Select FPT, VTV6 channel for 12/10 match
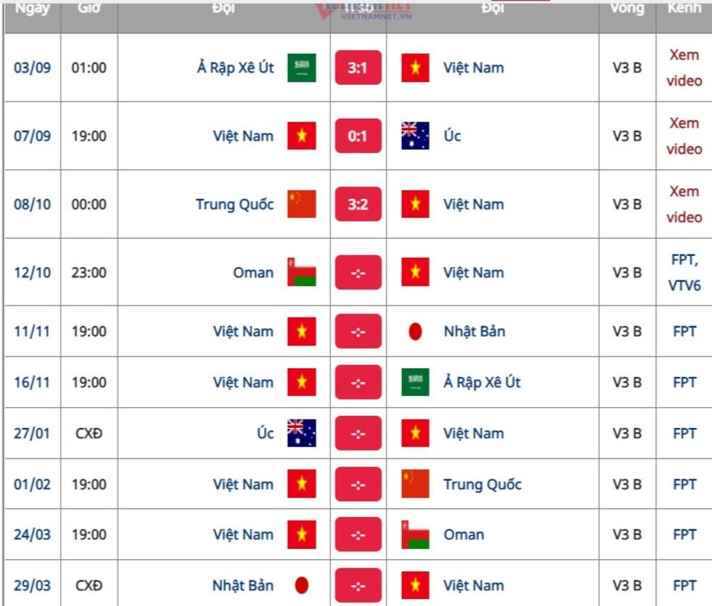The image size is (712, 606). [x=684, y=272]
